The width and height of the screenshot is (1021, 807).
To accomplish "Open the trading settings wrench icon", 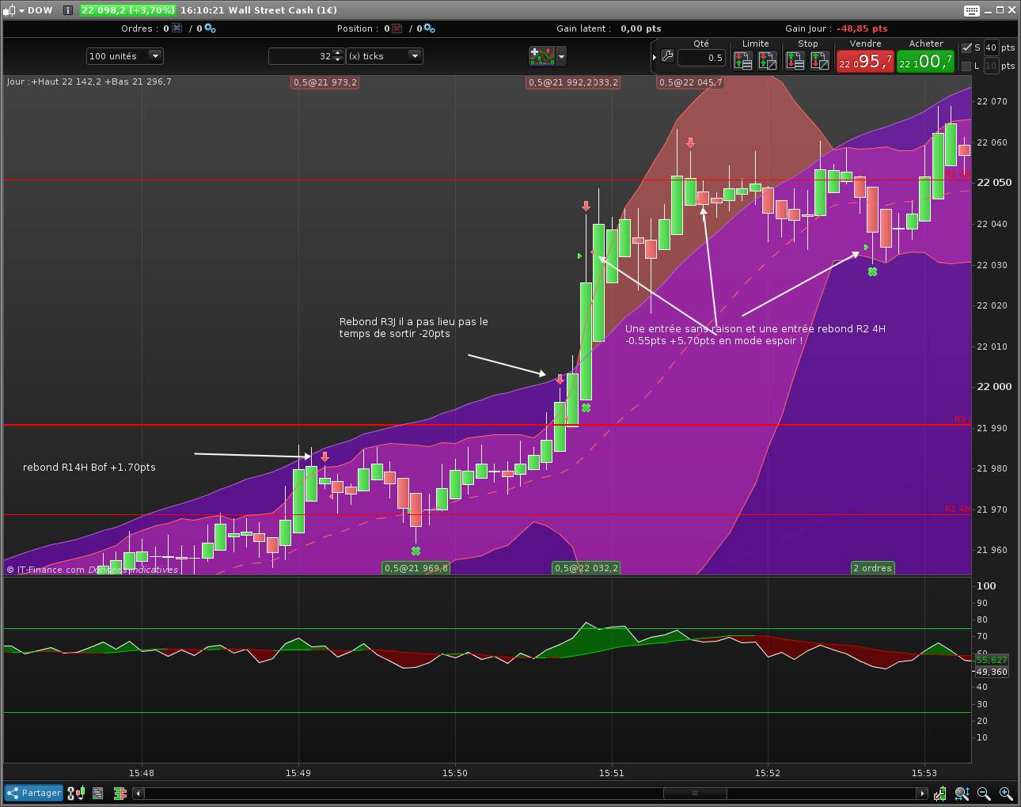I will click(x=666, y=57).
